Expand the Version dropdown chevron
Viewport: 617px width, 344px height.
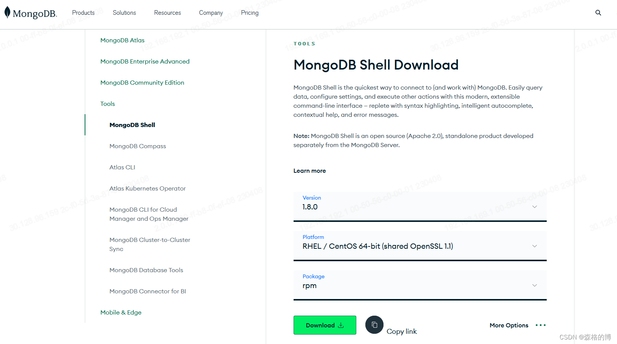[535, 207]
